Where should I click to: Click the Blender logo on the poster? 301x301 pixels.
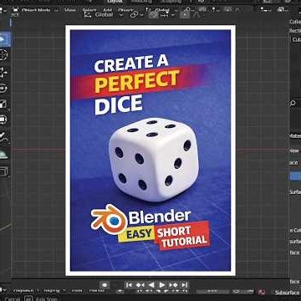tap(110, 219)
